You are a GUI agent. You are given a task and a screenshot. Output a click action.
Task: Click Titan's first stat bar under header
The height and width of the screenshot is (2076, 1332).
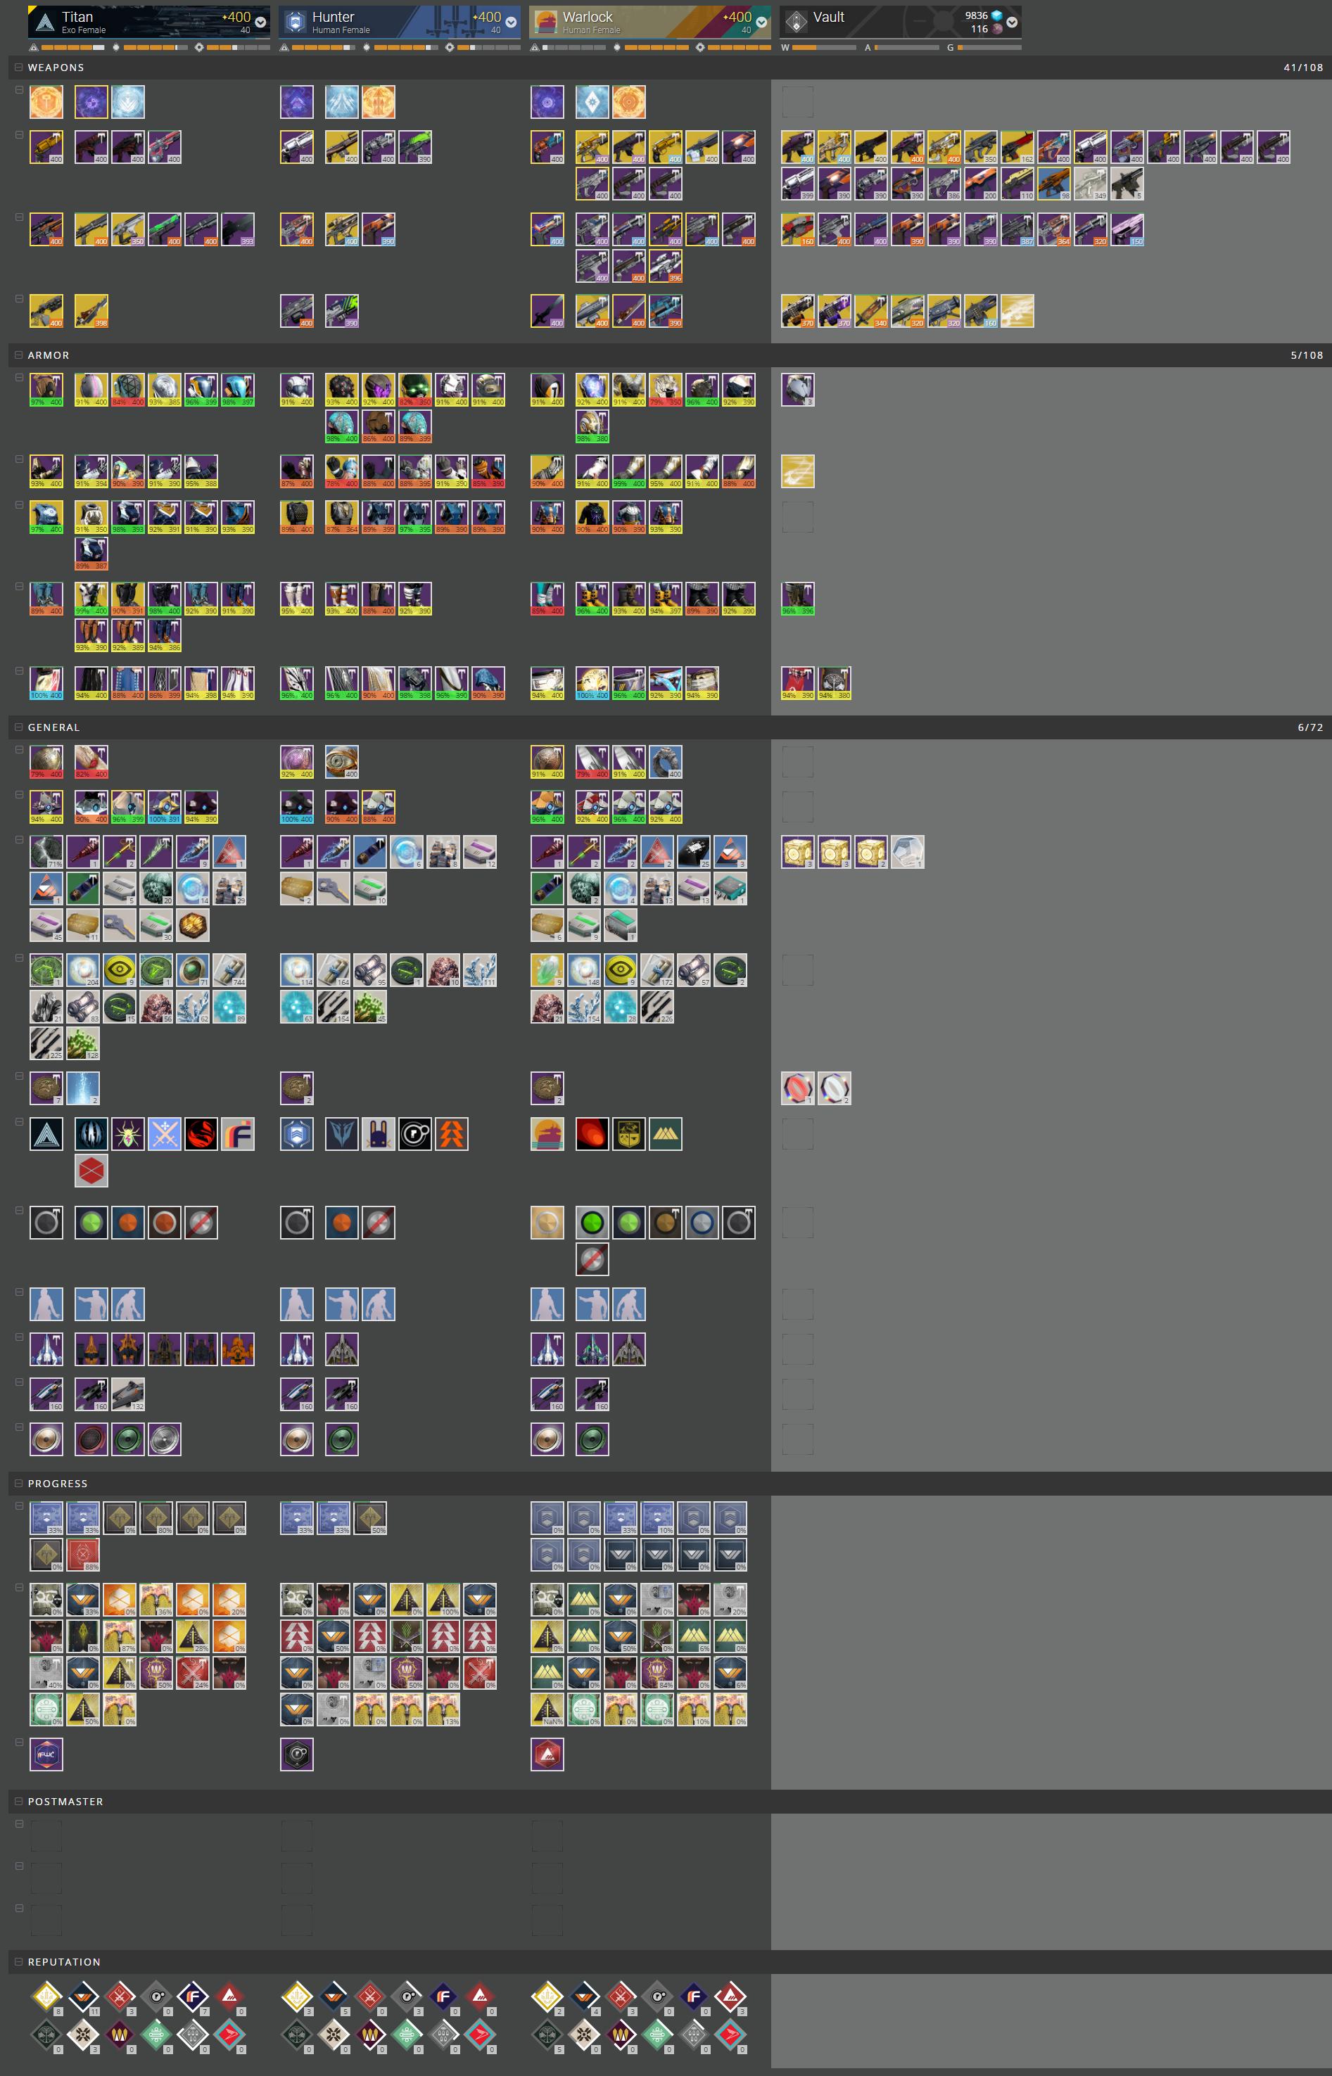72,48
